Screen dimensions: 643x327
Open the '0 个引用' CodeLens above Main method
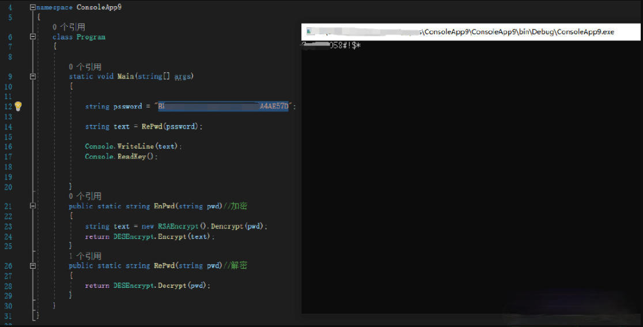(x=85, y=67)
